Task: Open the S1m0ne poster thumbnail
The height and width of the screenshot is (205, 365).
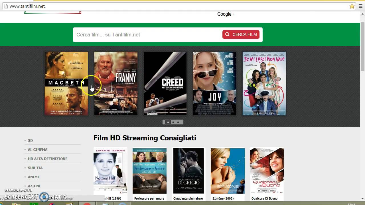Action: click(x=228, y=171)
